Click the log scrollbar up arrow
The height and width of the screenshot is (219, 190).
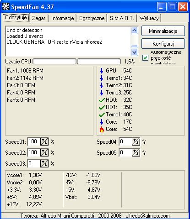pos(135,31)
